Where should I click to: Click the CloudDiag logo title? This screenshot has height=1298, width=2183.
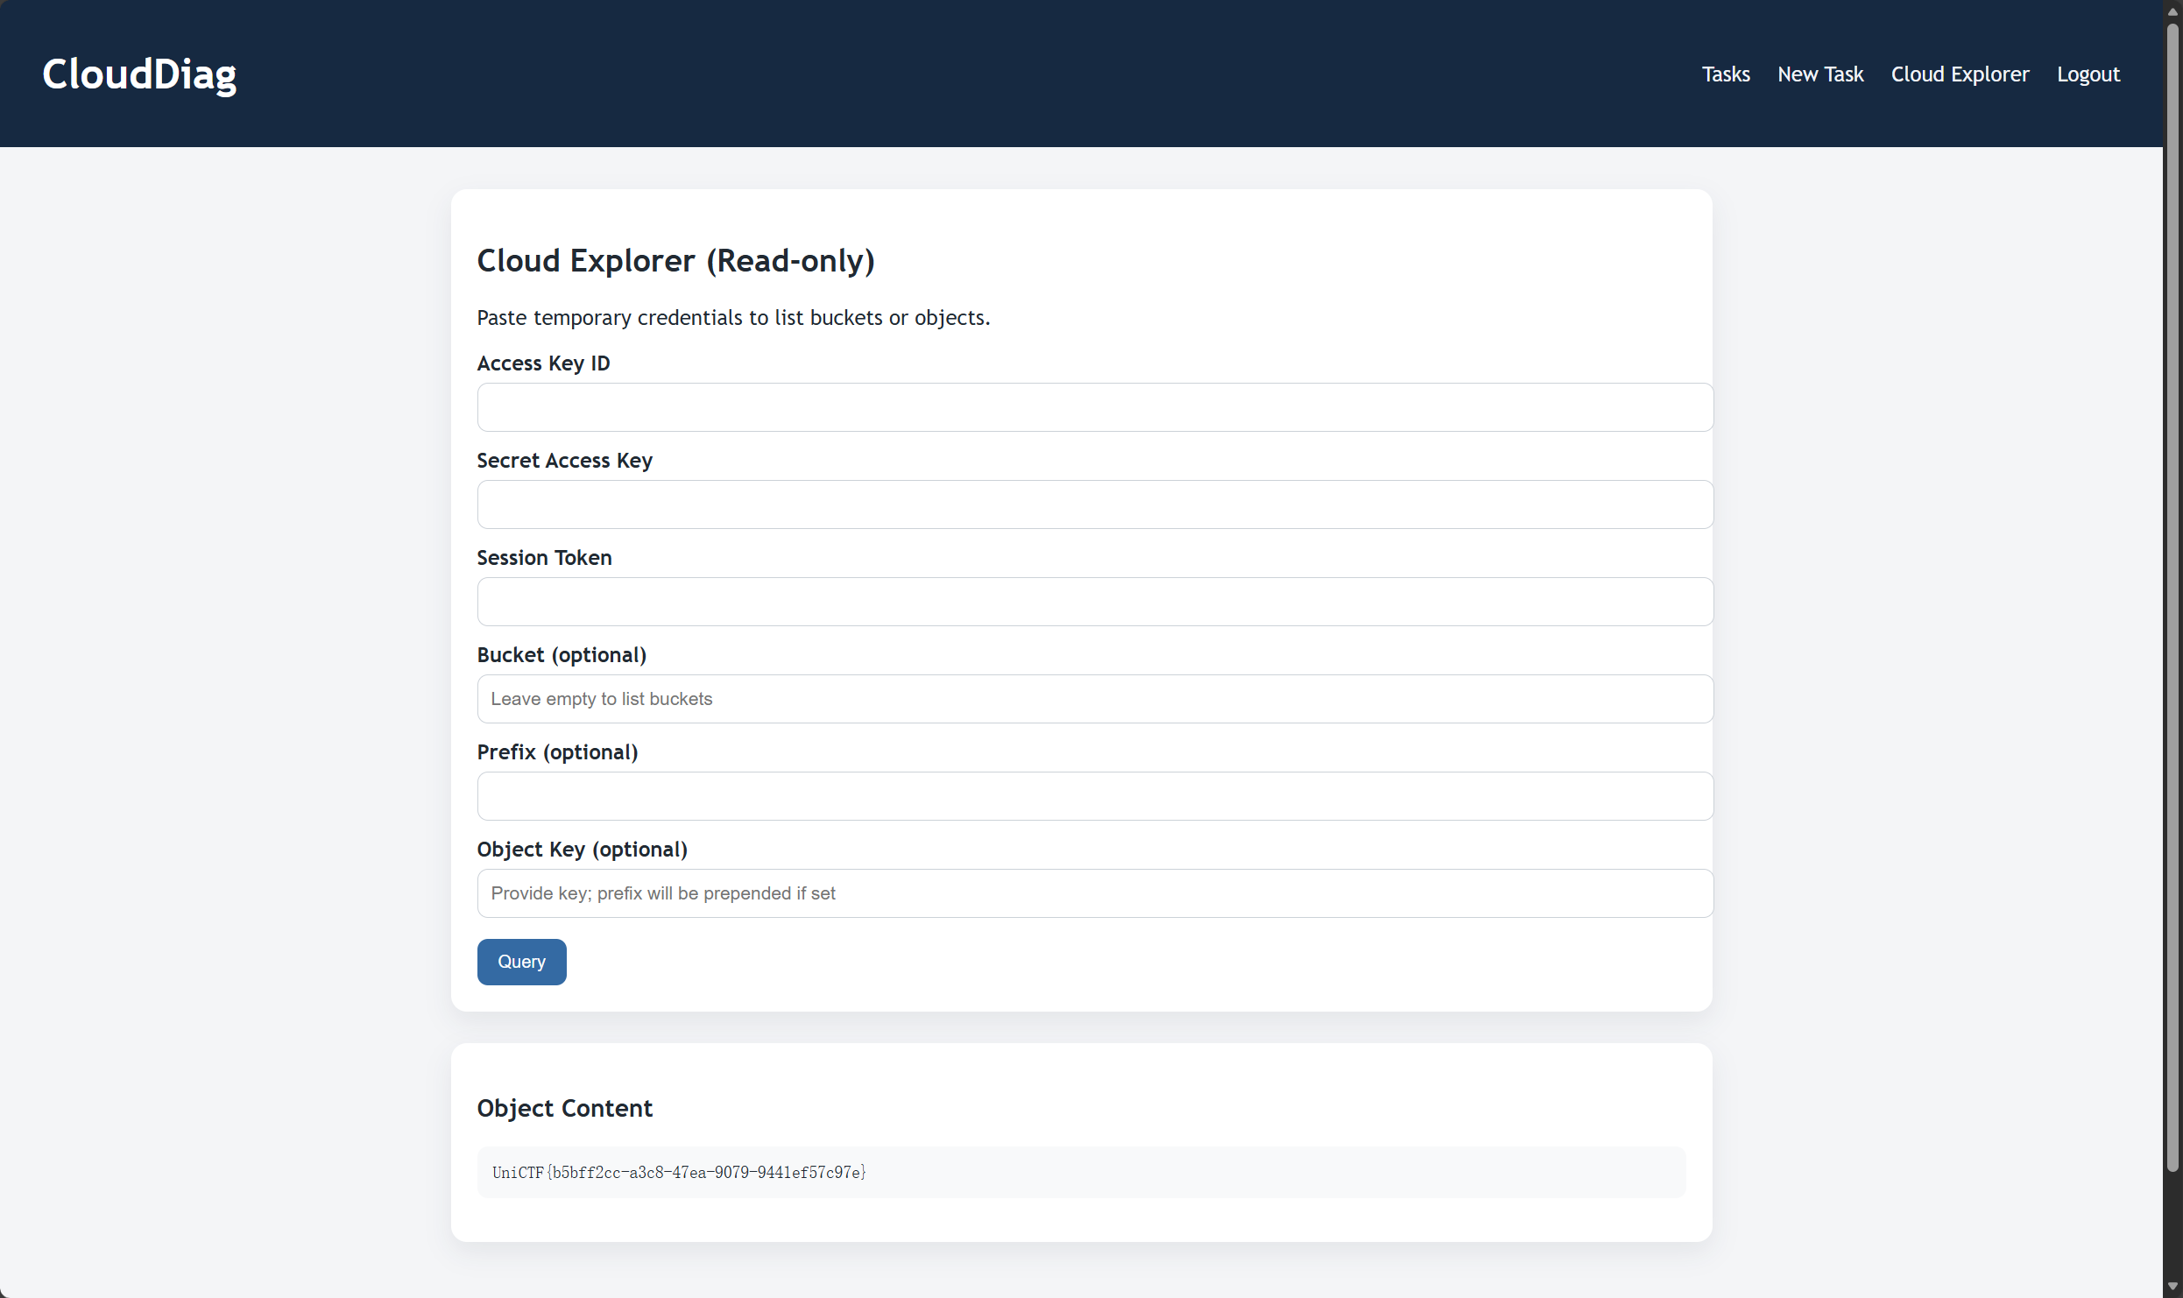click(139, 74)
